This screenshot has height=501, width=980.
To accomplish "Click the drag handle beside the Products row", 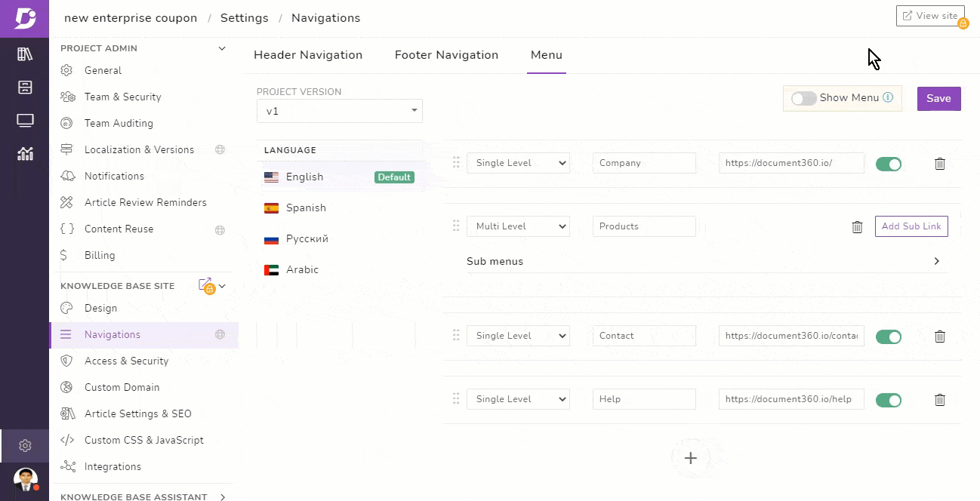I will click(456, 226).
